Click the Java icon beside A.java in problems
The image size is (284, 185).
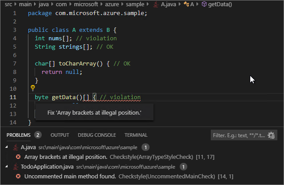pyautogui.click(x=16, y=147)
